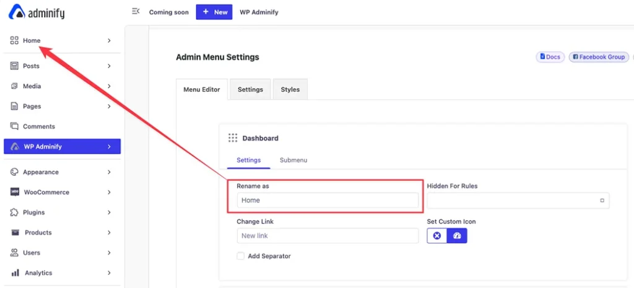Click the Pages document icon in the sidebar
Image resolution: width=634 pixels, height=288 pixels.
click(x=15, y=107)
